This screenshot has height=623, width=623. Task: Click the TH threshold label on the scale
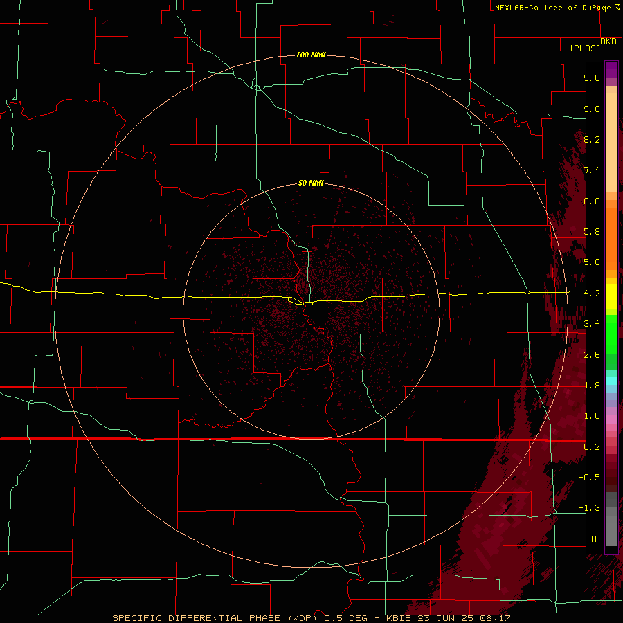pyautogui.click(x=595, y=539)
